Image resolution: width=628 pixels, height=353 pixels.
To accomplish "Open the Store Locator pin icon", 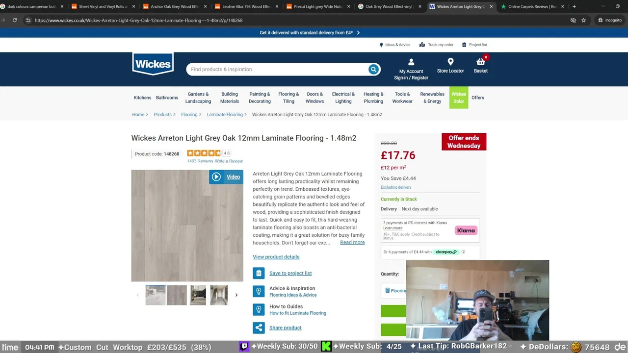I will [450, 62].
